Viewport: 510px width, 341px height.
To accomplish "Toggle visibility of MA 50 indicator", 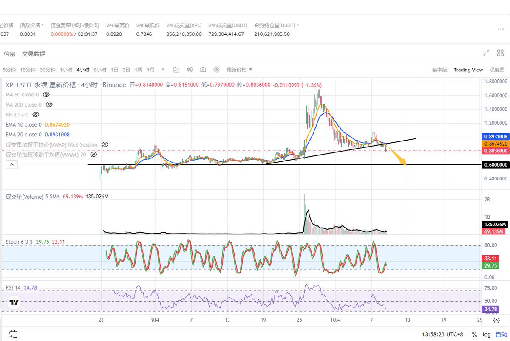I will (46, 94).
